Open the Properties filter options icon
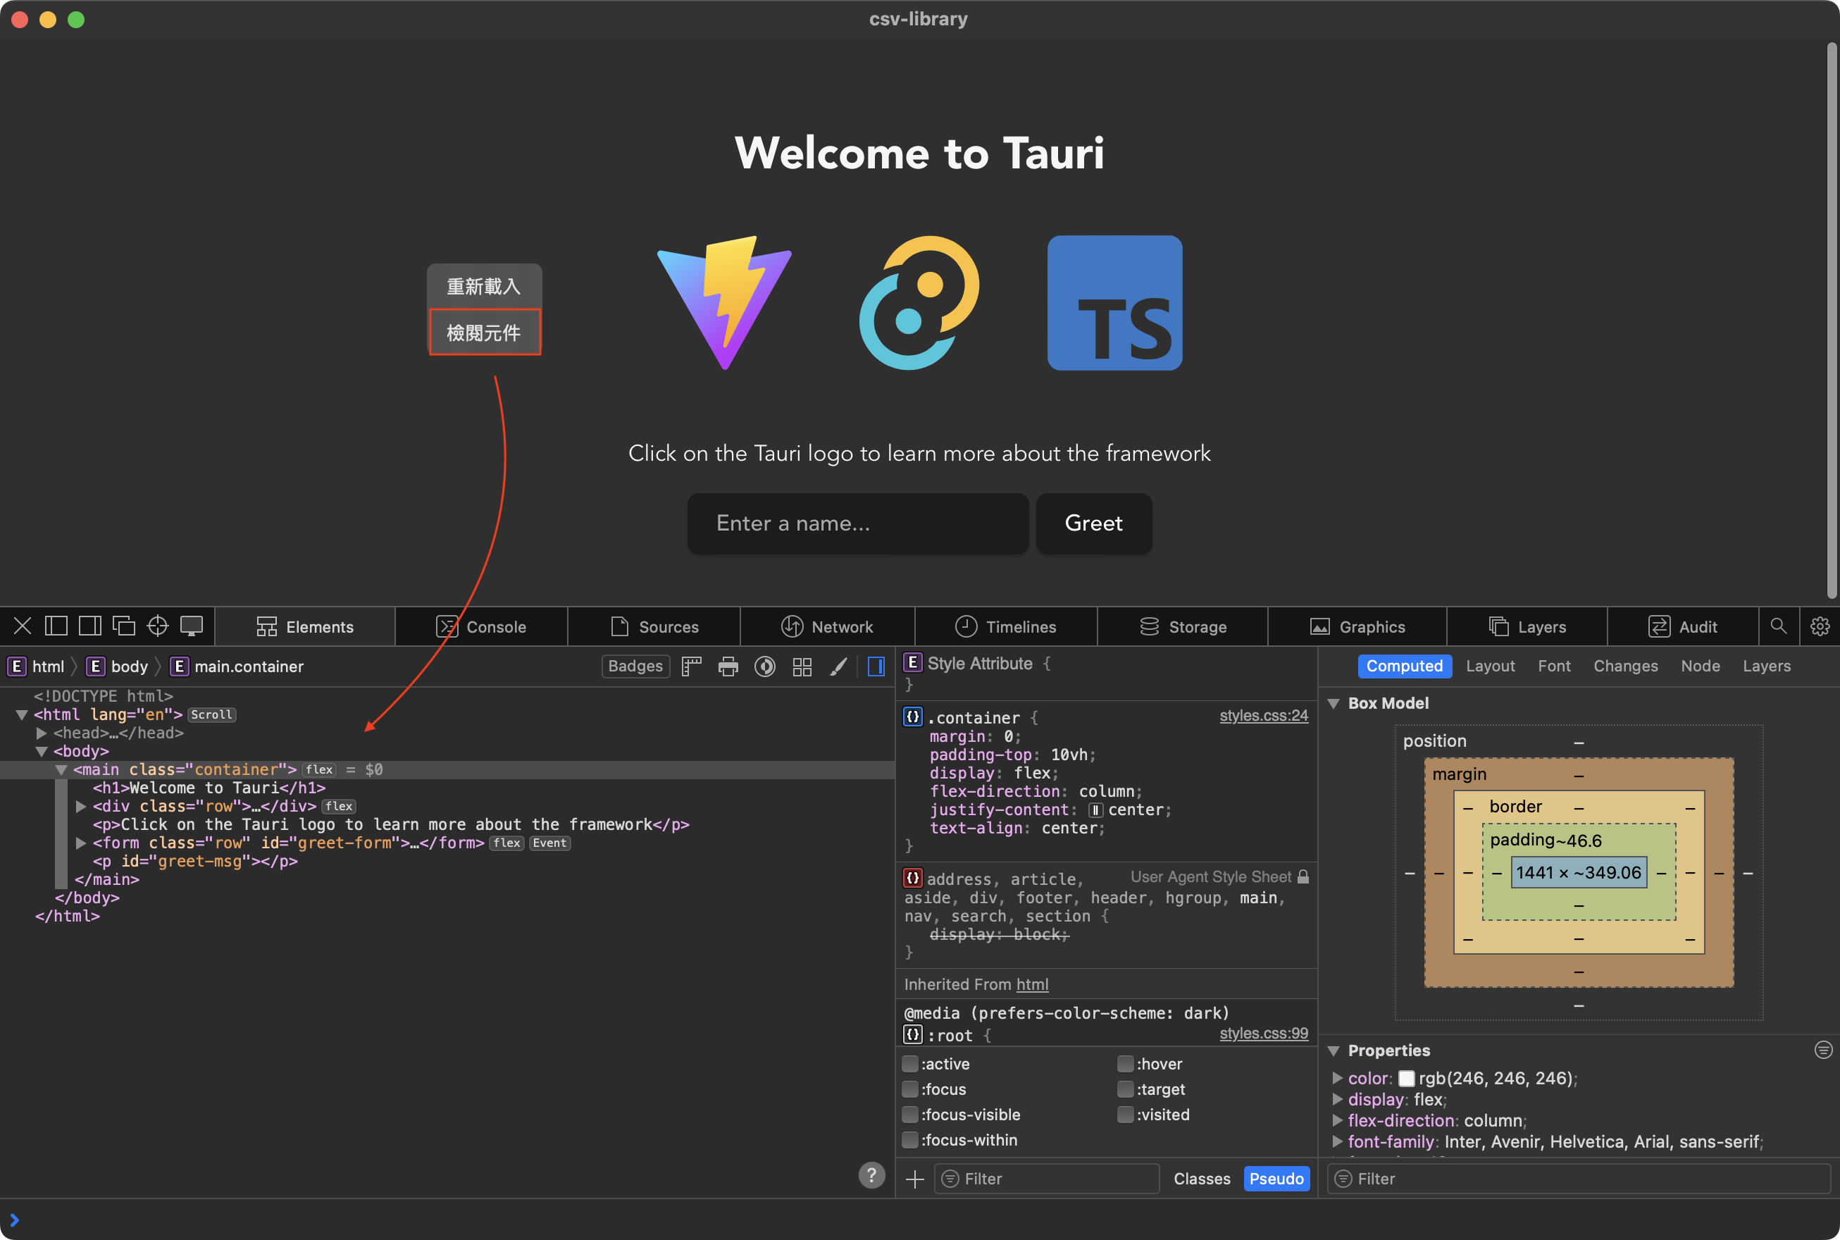1840x1240 pixels. click(1823, 1050)
